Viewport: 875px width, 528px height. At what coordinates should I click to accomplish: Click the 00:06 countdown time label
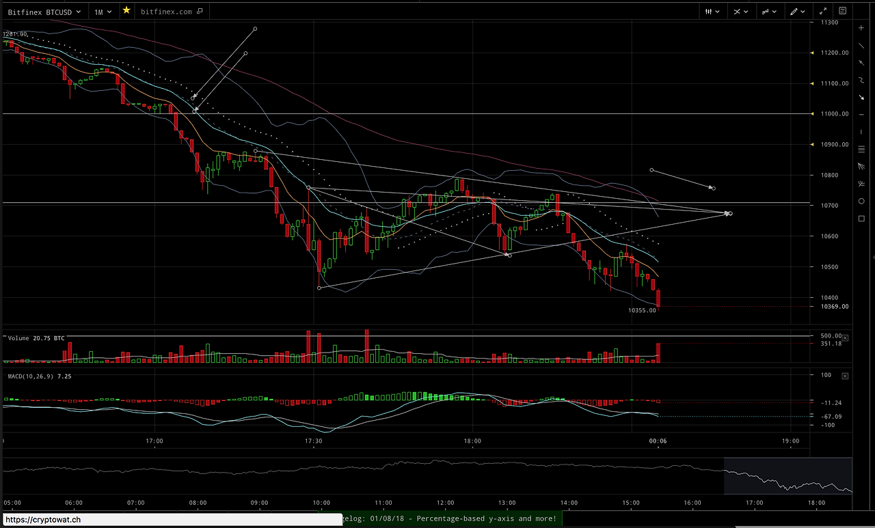(658, 441)
